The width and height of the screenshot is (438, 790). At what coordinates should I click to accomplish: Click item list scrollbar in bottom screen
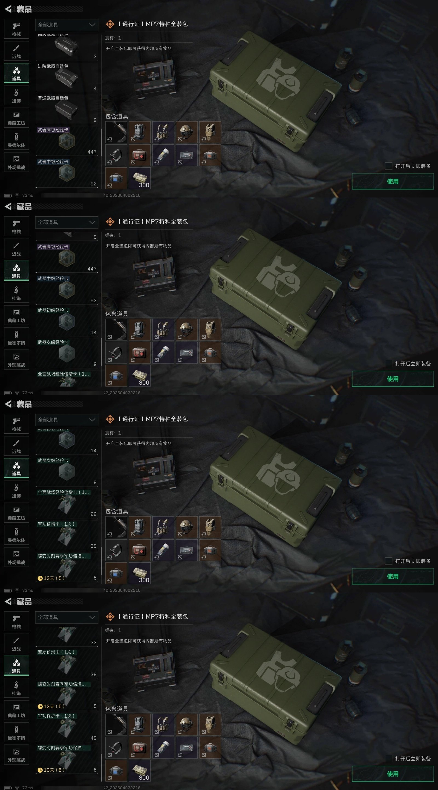click(x=101, y=767)
